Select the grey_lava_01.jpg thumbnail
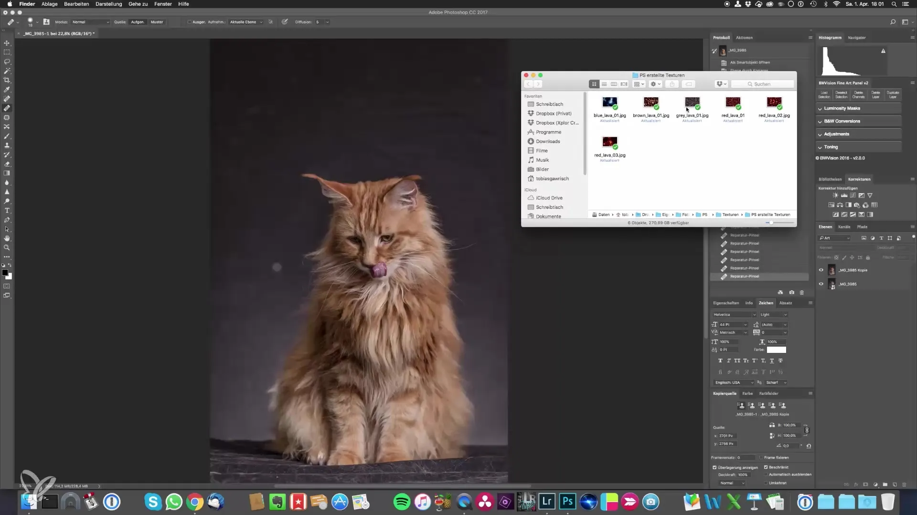The image size is (917, 515). (x=692, y=103)
